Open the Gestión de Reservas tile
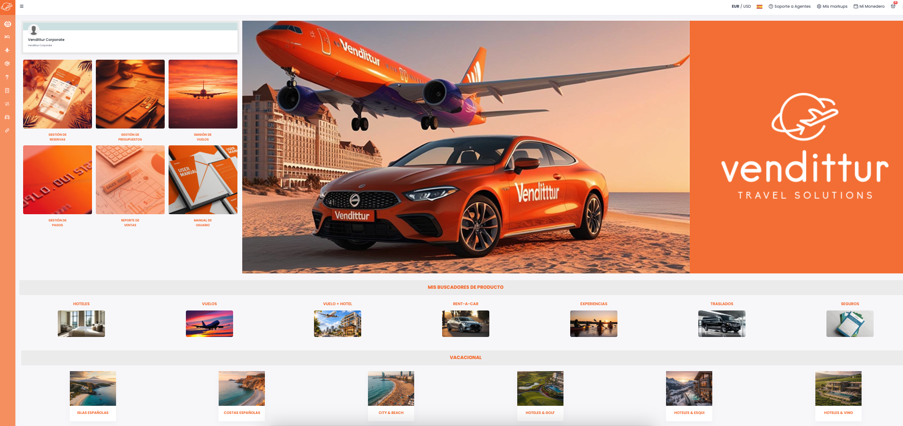The width and height of the screenshot is (903, 426). coord(57,94)
